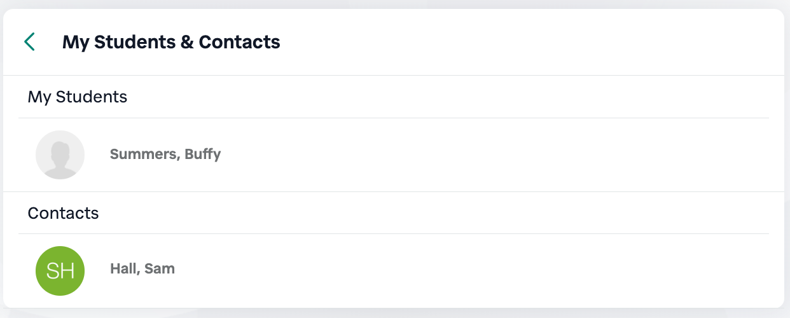Click the word "My" in the page title

(x=75, y=43)
